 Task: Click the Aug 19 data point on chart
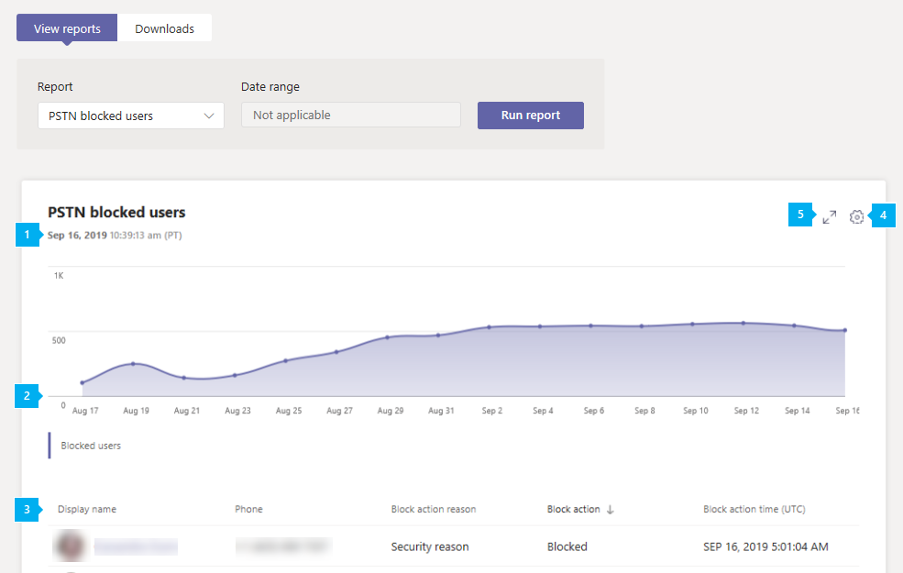(133, 364)
